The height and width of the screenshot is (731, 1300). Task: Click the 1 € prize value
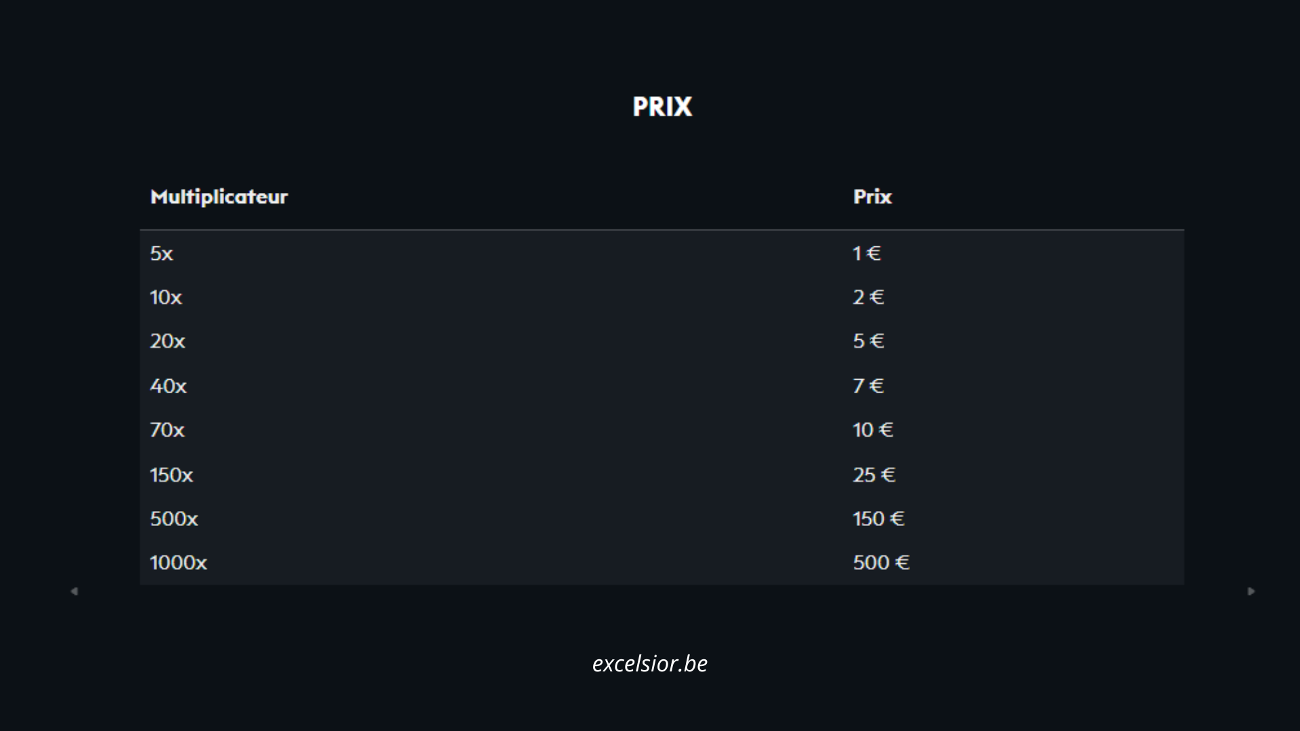(867, 254)
